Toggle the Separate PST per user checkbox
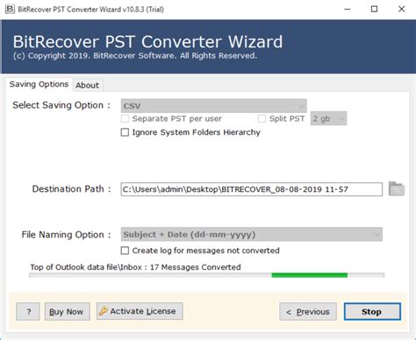This screenshot has height=340, width=416. pos(125,119)
